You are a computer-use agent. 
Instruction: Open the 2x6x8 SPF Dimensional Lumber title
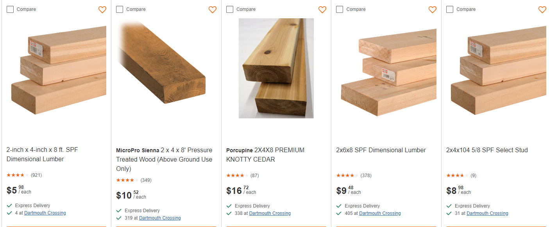click(x=381, y=150)
